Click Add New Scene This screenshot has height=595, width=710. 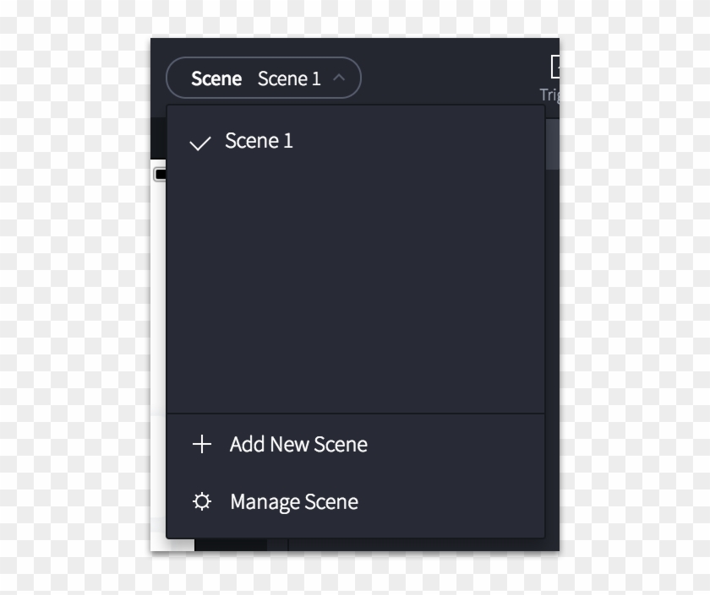coord(298,444)
